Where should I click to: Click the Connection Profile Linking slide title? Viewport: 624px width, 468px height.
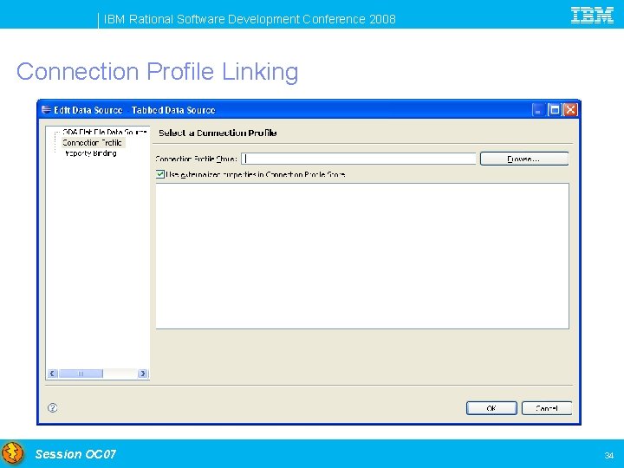click(x=157, y=72)
